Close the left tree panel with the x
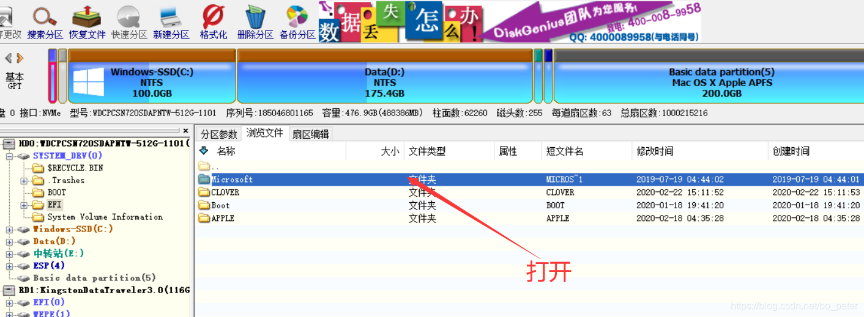This screenshot has width=864, height=317. pyautogui.click(x=185, y=131)
